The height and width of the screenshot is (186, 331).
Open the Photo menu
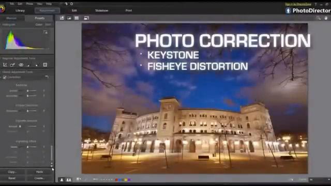tap(29, 4)
